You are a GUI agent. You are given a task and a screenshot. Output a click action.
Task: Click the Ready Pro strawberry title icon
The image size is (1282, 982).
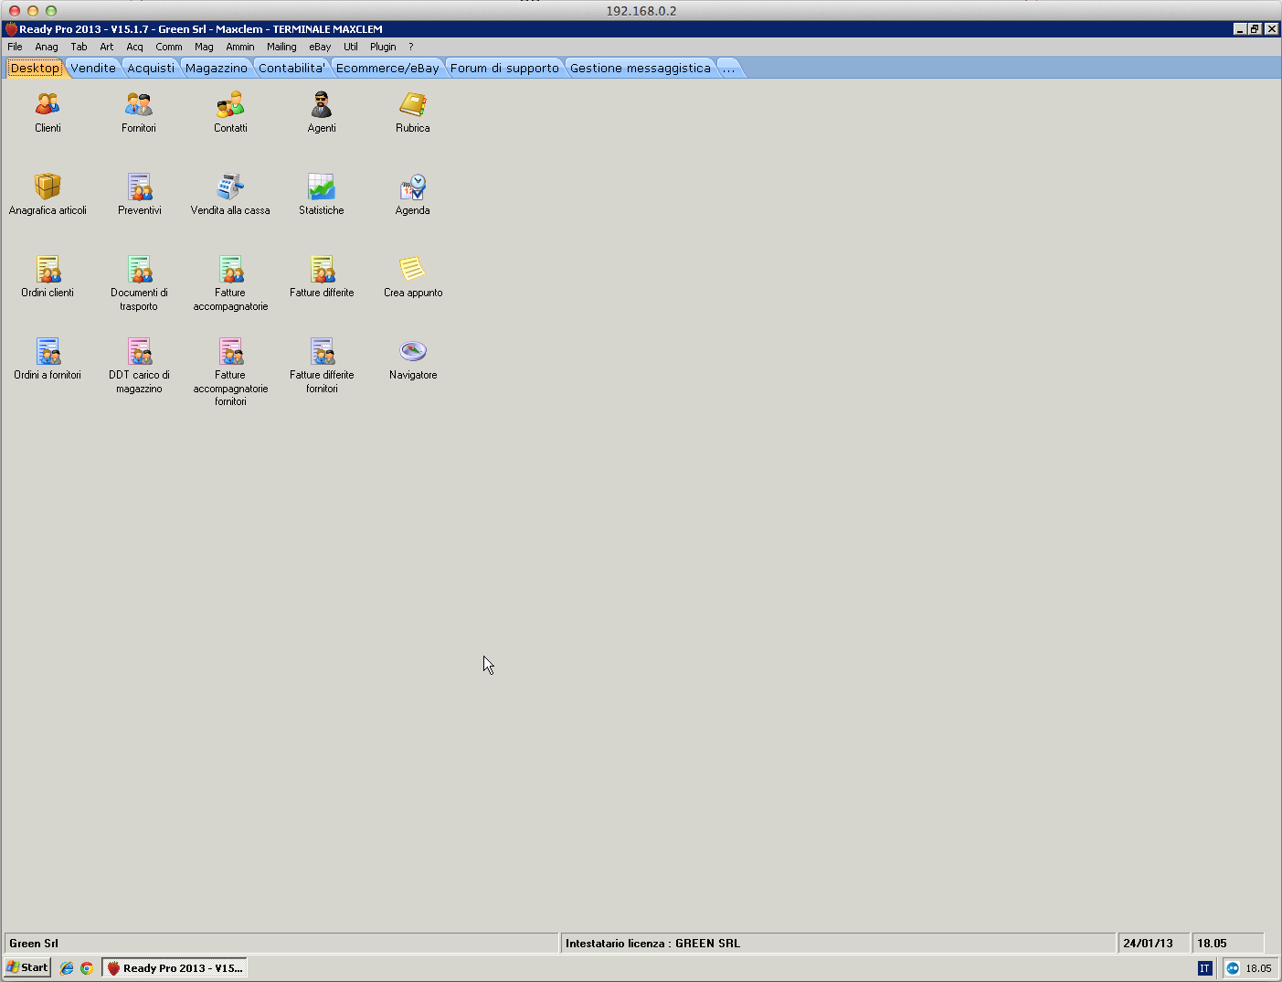[x=11, y=29]
